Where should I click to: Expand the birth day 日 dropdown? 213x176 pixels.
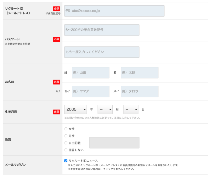pyautogui.click(x=131, y=109)
